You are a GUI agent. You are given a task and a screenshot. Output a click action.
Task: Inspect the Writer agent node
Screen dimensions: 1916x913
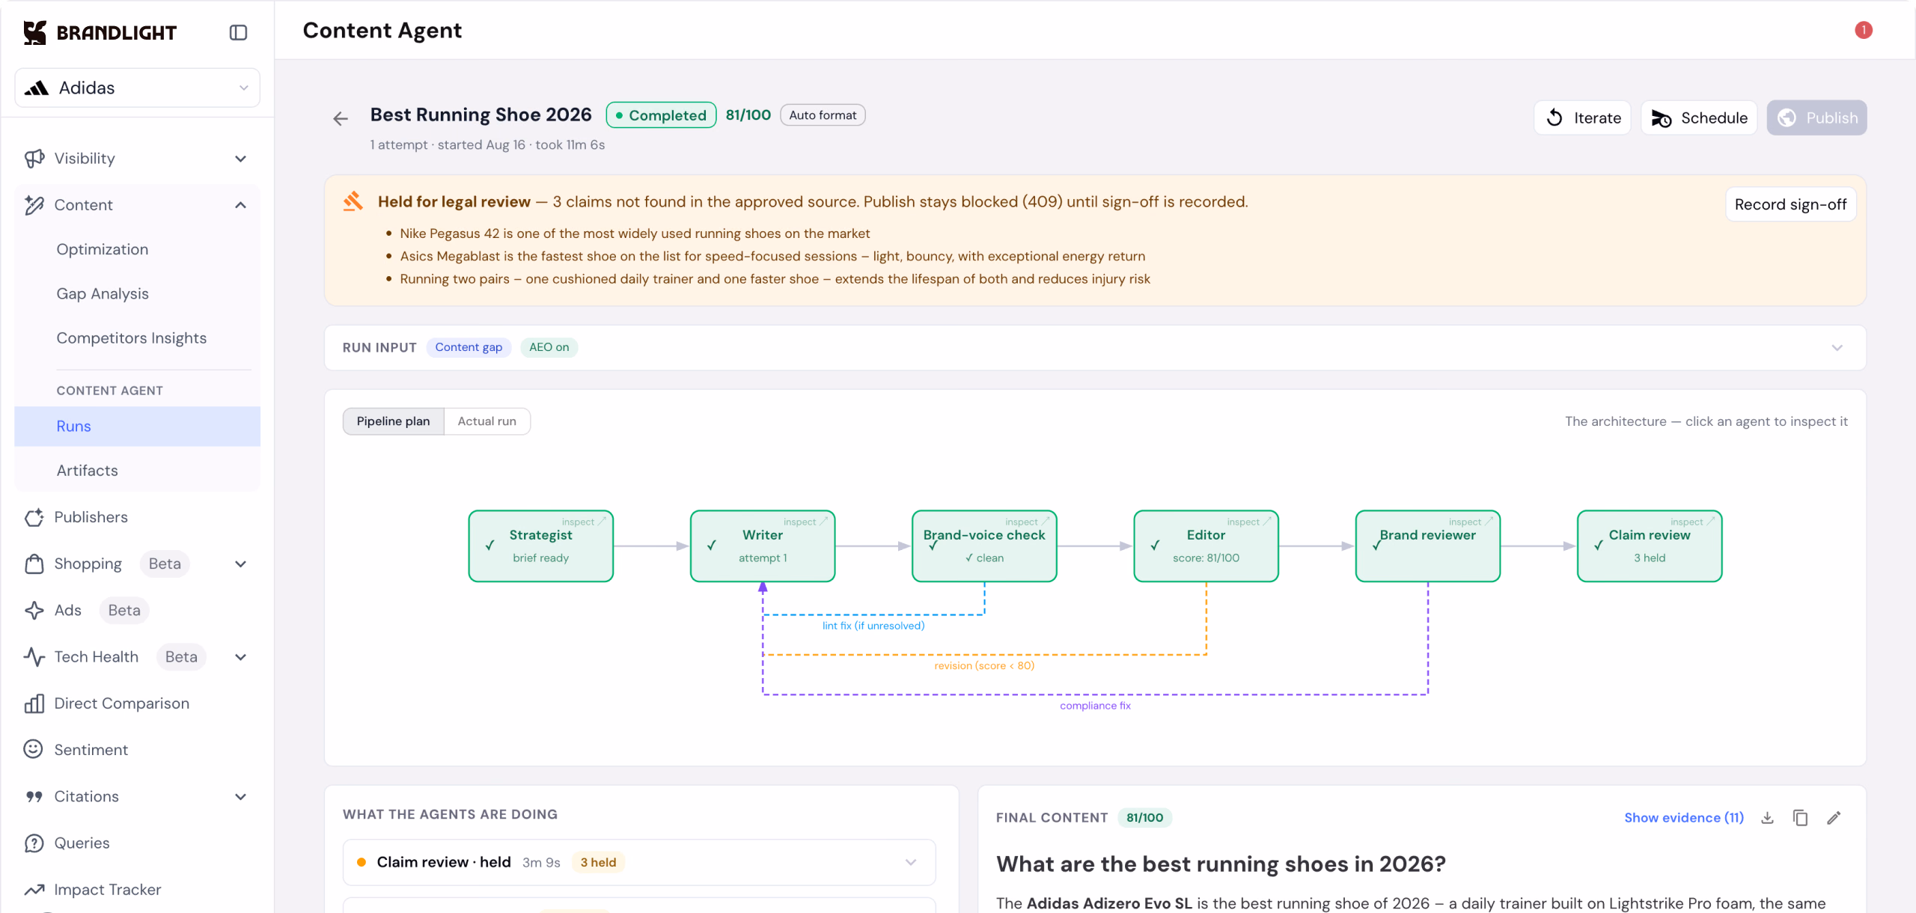pyautogui.click(x=763, y=546)
